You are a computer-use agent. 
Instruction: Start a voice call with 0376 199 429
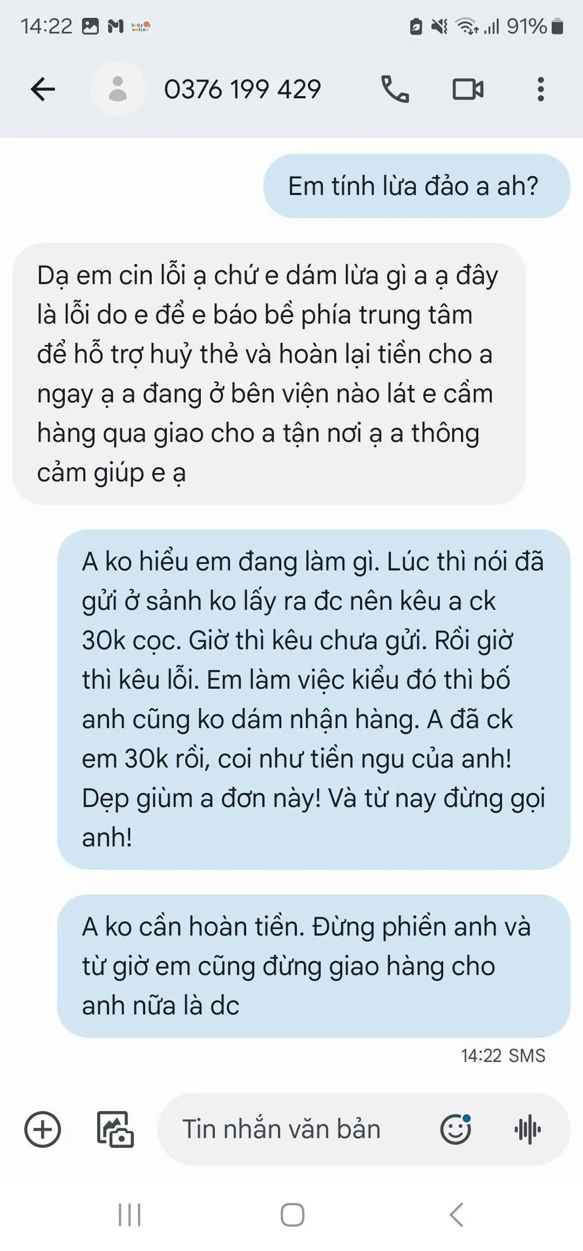click(395, 89)
